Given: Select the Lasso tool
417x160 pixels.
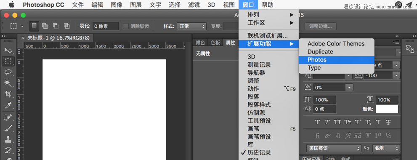Looking at the screenshot, I should tap(8, 72).
